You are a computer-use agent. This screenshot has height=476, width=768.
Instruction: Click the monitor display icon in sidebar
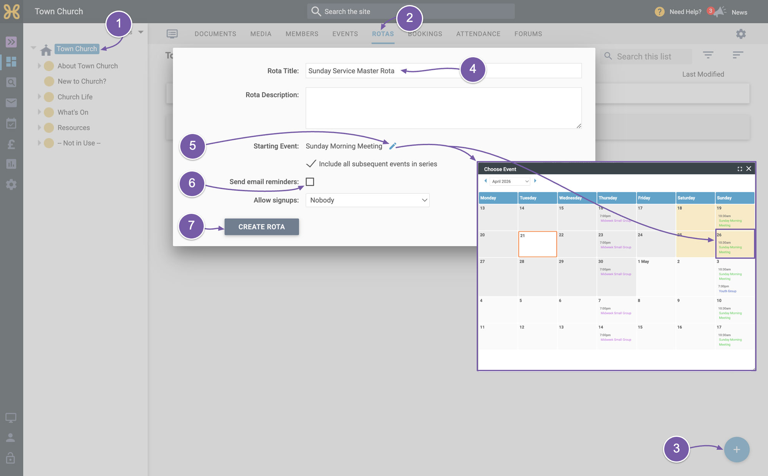(x=11, y=418)
